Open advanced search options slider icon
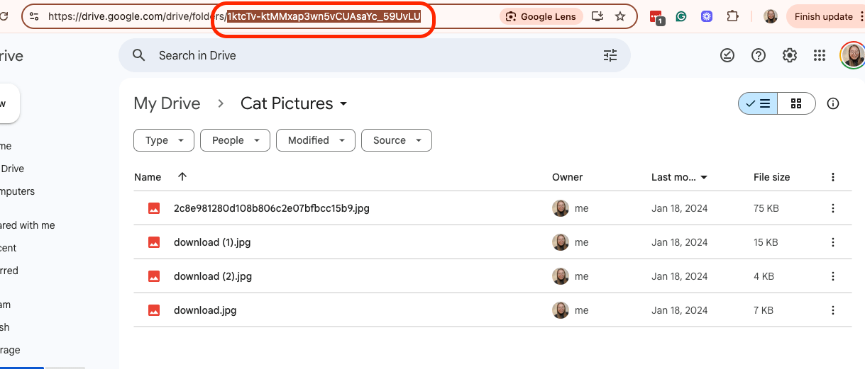 tap(610, 55)
